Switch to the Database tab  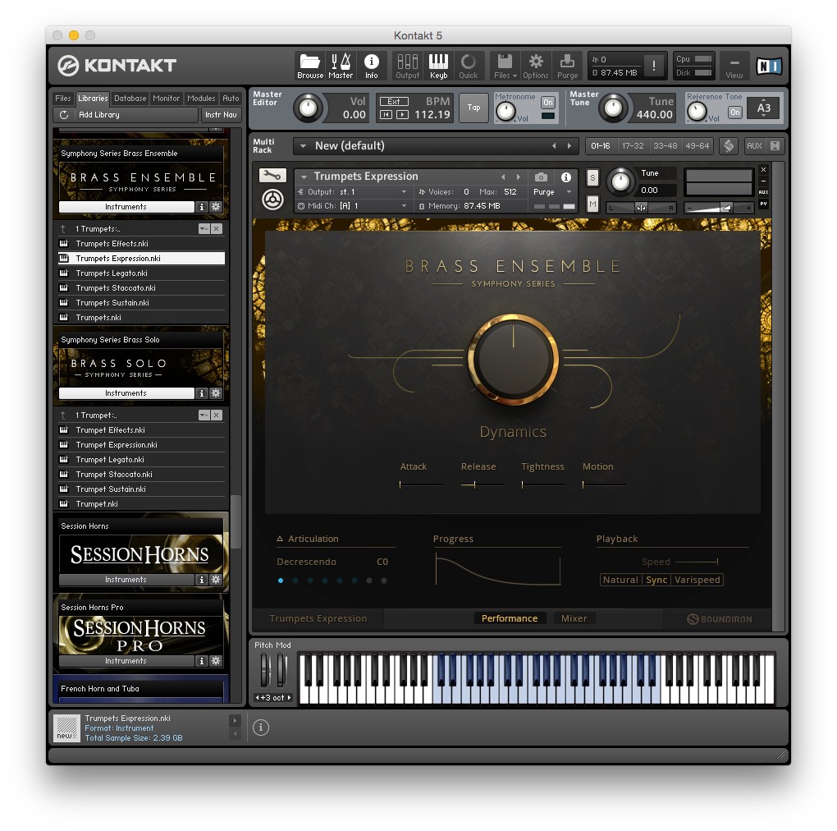tap(130, 98)
